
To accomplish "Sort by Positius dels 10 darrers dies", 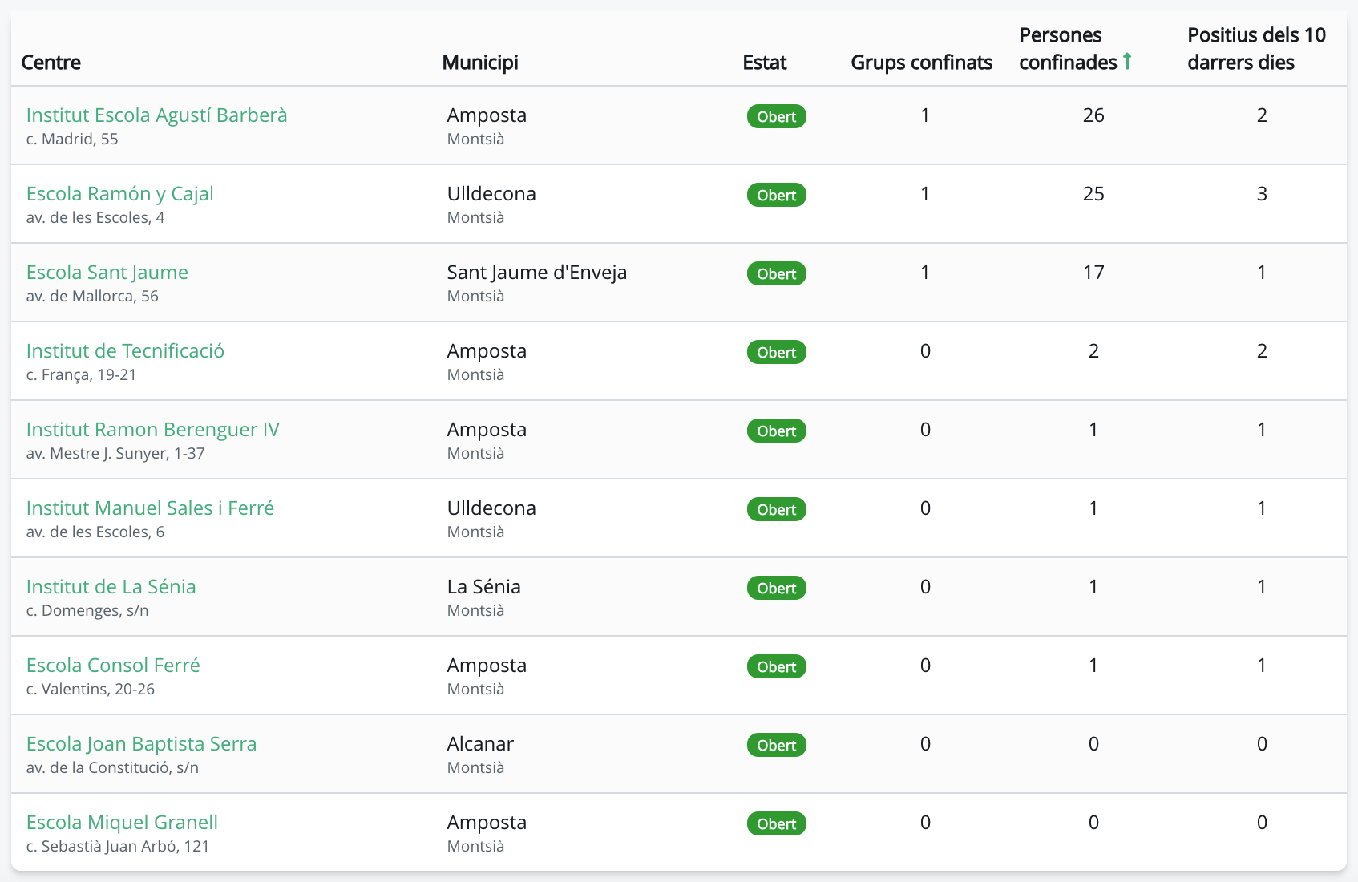I will coord(1257,49).
